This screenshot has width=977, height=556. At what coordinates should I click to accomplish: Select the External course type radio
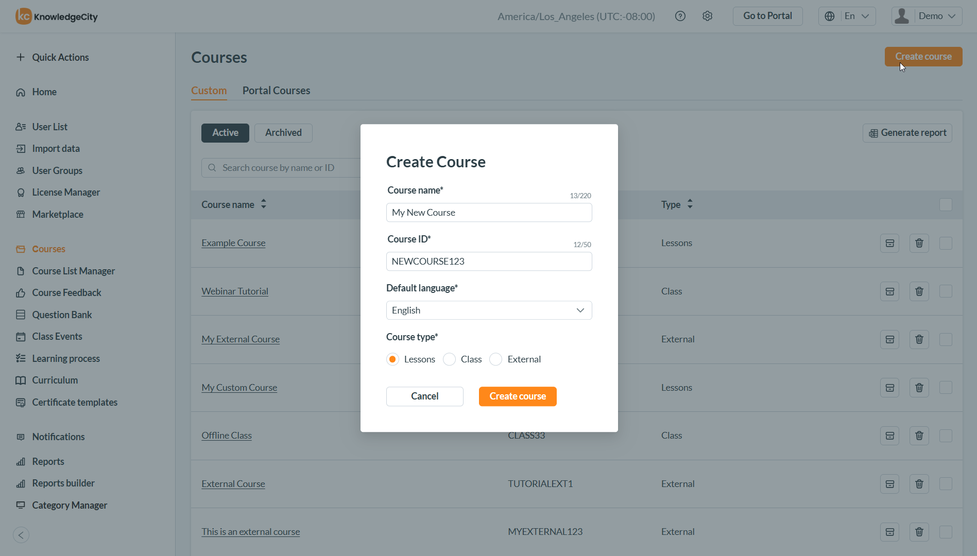coord(496,359)
